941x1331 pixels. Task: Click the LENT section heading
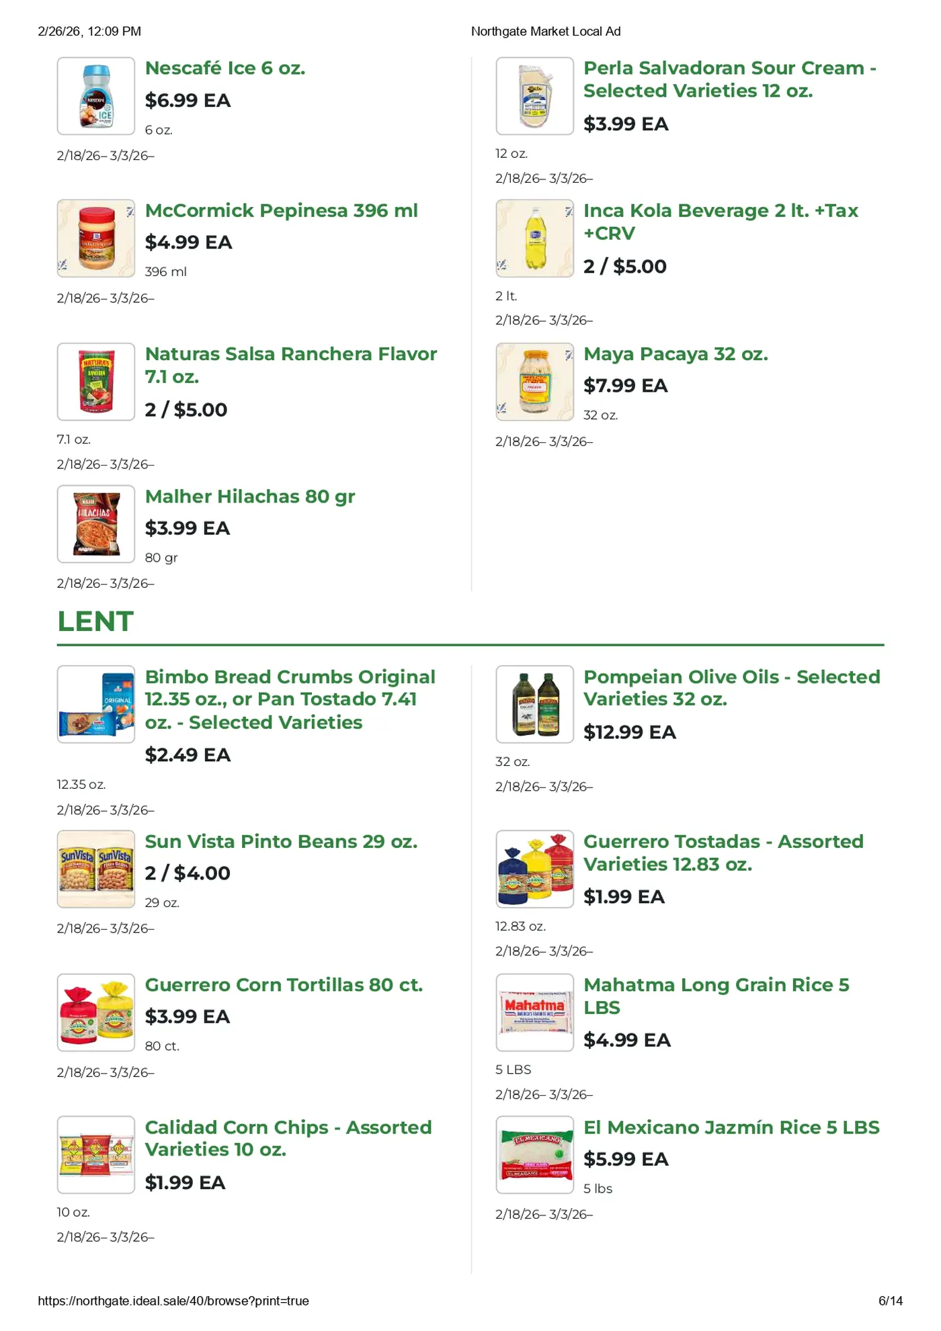[95, 621]
